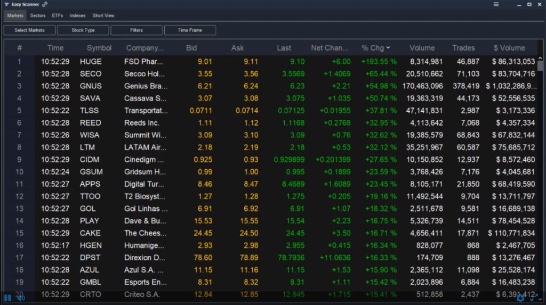
Task: Open the ETFs tab
Action: (58, 15)
